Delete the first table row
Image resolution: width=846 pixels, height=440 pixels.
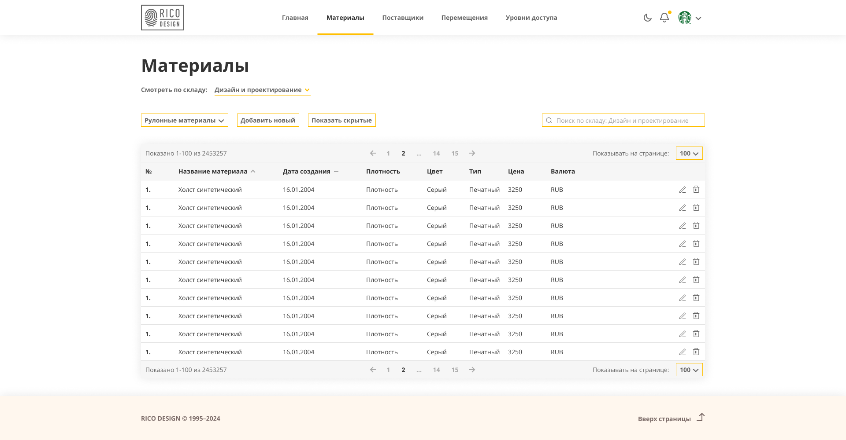tap(696, 189)
